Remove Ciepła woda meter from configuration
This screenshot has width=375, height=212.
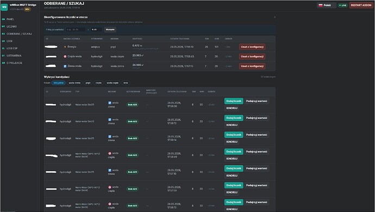(252, 57)
